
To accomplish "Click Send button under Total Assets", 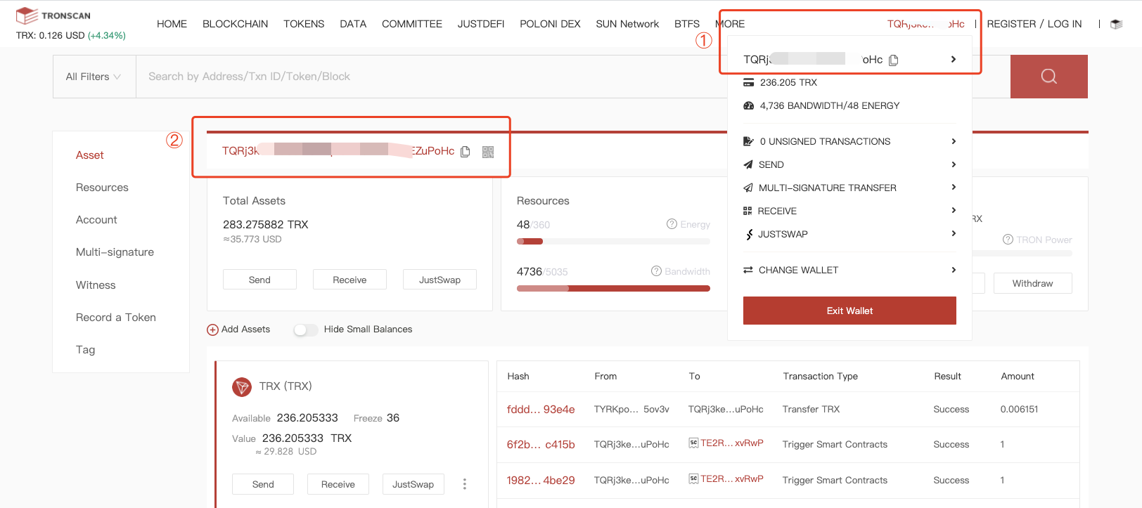I will 259,280.
